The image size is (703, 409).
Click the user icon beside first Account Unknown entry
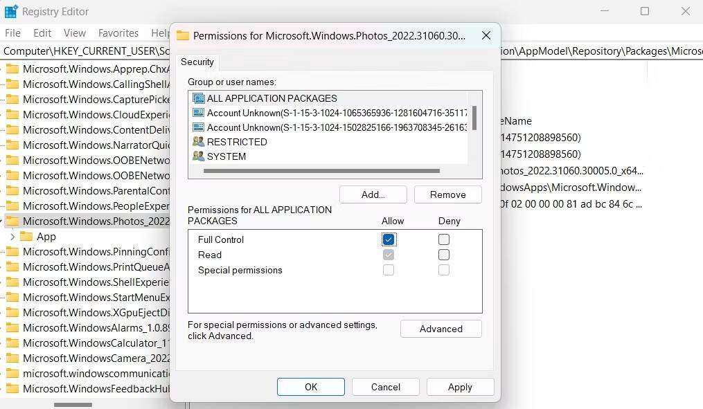(x=199, y=113)
